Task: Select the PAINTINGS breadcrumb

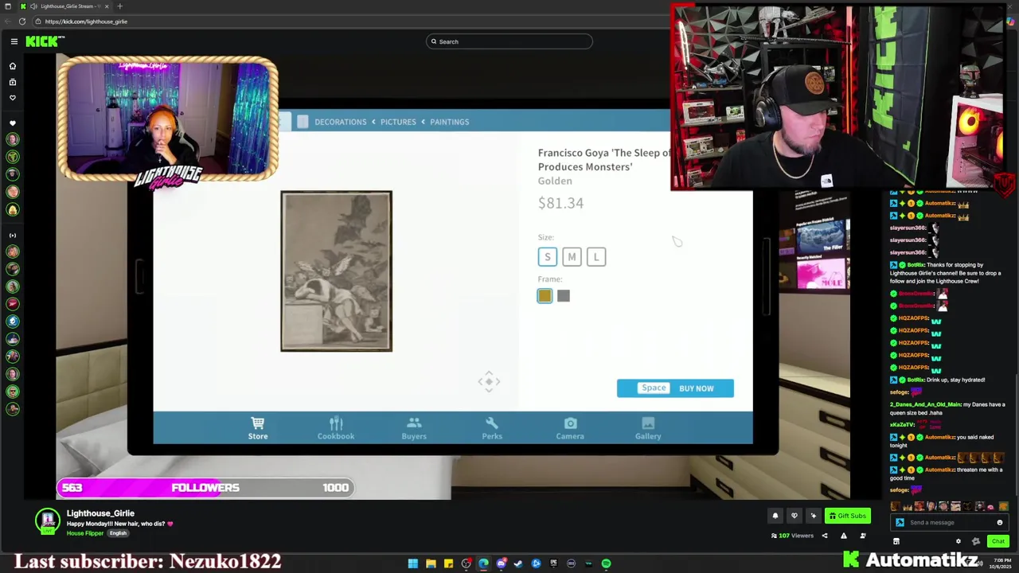Action: [x=449, y=122]
